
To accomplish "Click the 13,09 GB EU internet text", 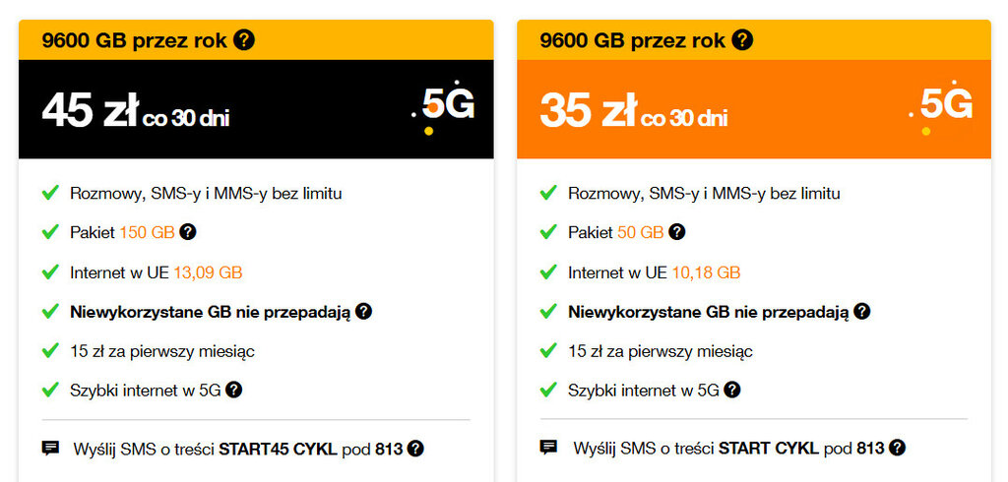I will pos(207,272).
